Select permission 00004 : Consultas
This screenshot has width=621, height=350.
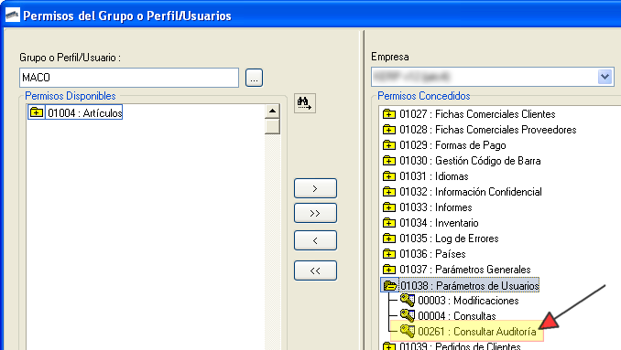(457, 316)
